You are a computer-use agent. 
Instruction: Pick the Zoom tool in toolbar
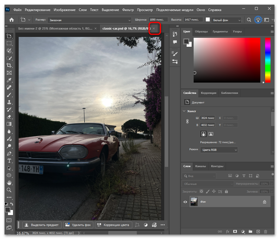9,190
